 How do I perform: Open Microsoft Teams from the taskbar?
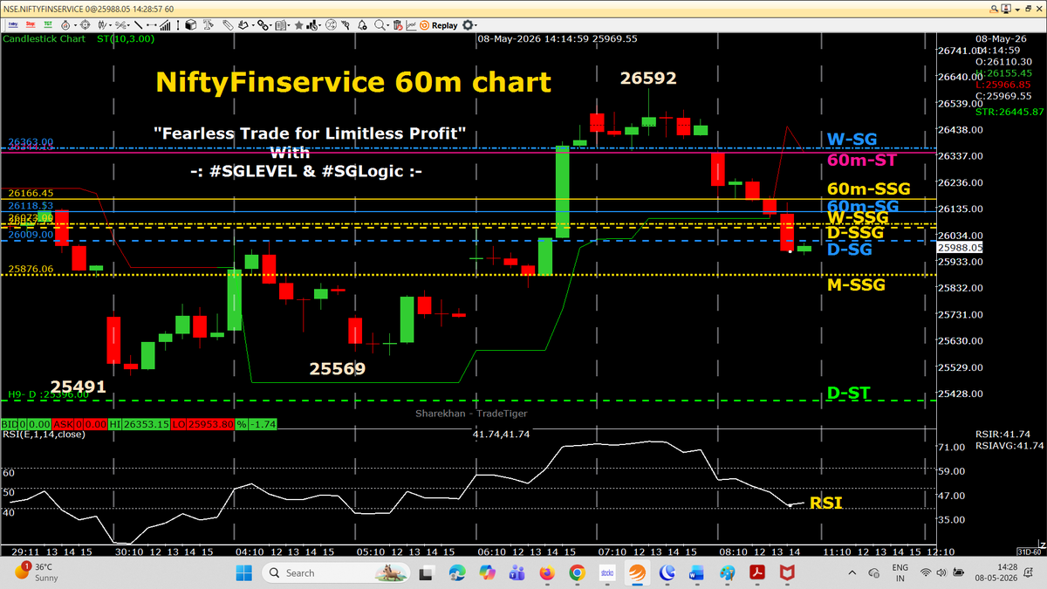pyautogui.click(x=517, y=572)
